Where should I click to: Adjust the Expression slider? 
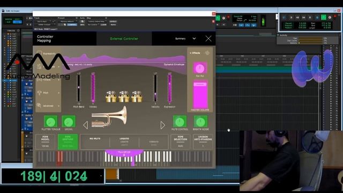click(169, 88)
